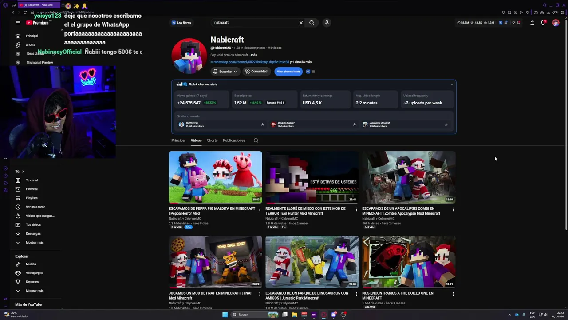Open the account avatar menu
Image resolution: width=568 pixels, height=320 pixels.
(x=556, y=23)
